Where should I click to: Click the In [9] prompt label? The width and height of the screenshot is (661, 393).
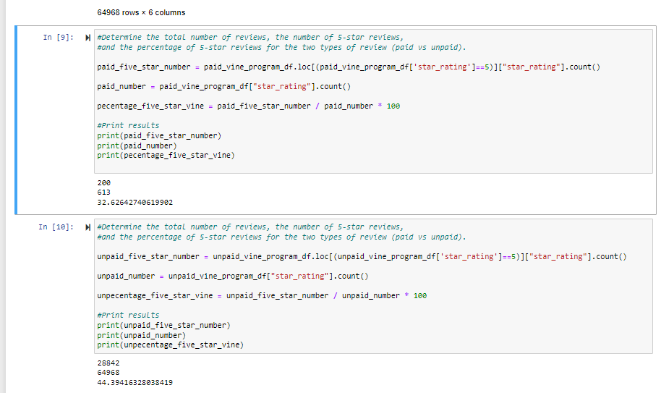tap(58, 38)
